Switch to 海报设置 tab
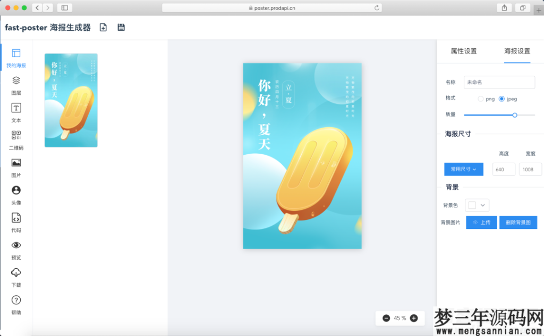Image resolution: width=544 pixels, height=336 pixels. tap(517, 51)
